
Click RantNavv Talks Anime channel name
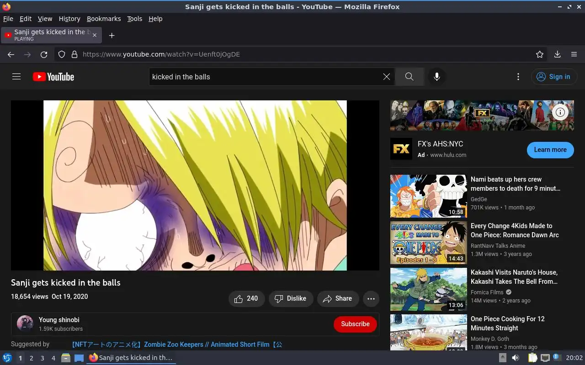(498, 246)
